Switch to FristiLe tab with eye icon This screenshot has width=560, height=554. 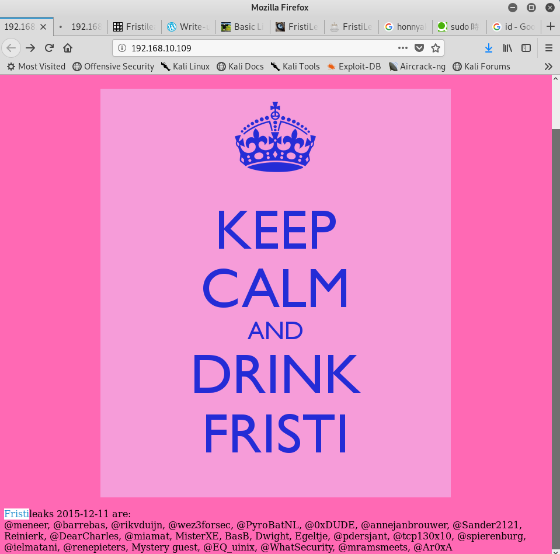(297, 27)
